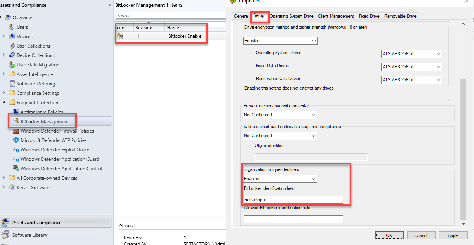Viewport: 474px width, 245px height.
Task: Open Recast Software node icon
Action: point(12,188)
